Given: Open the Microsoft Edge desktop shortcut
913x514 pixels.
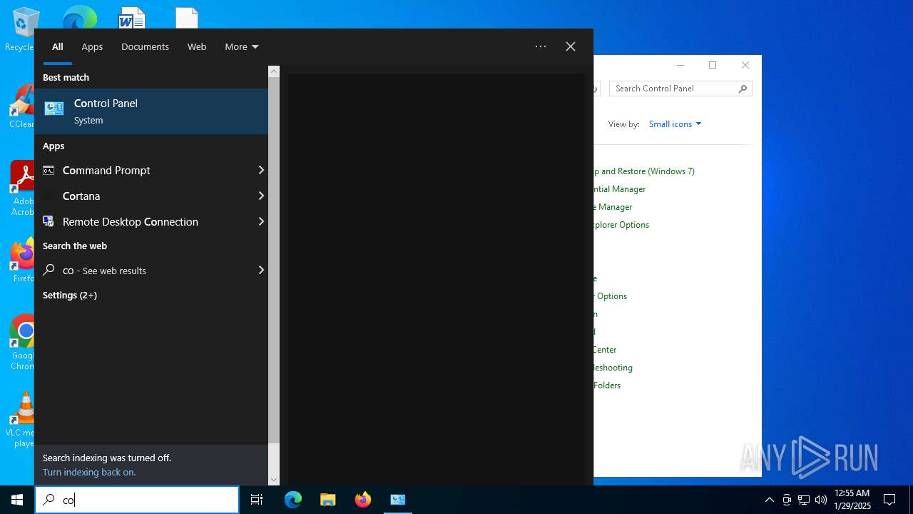Looking at the screenshot, I should (79, 18).
